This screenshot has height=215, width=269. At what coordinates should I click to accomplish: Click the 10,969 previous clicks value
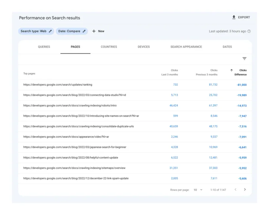[x=213, y=147]
